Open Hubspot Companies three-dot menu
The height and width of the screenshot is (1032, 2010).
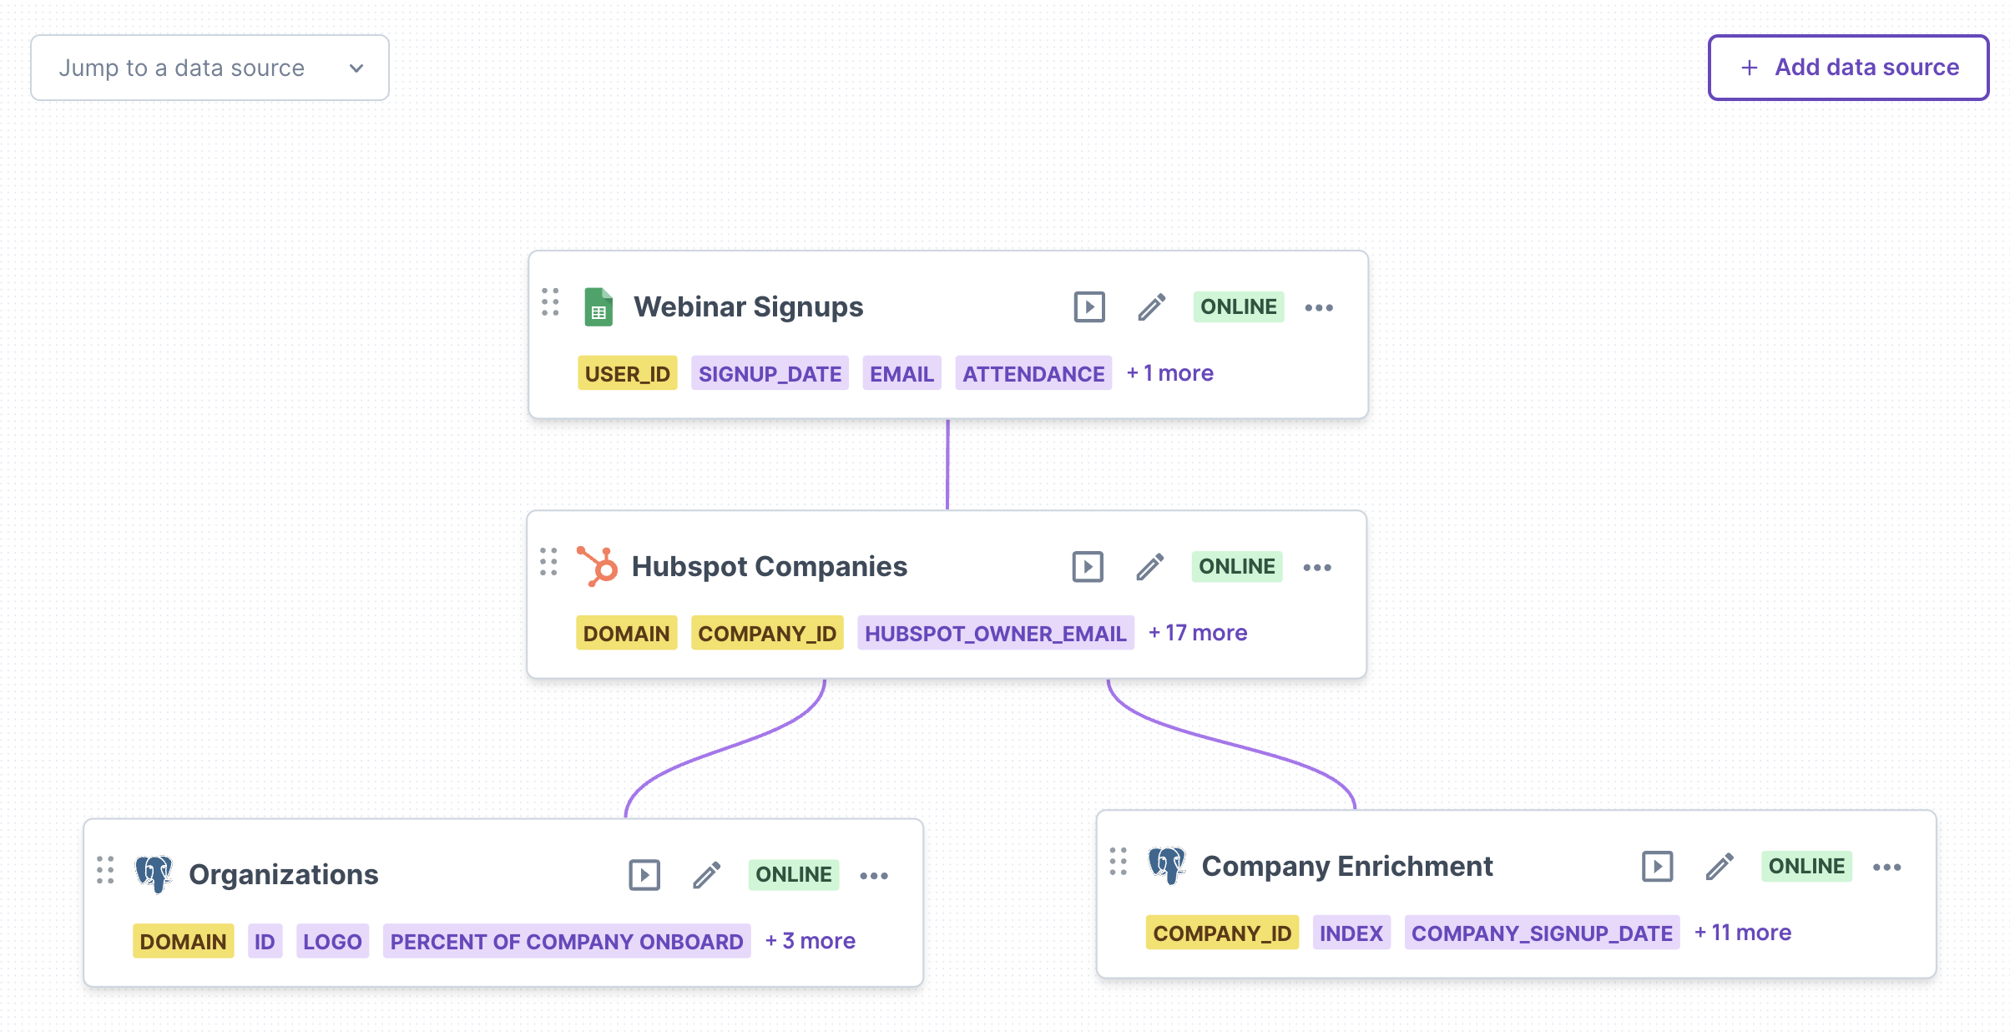tap(1316, 568)
